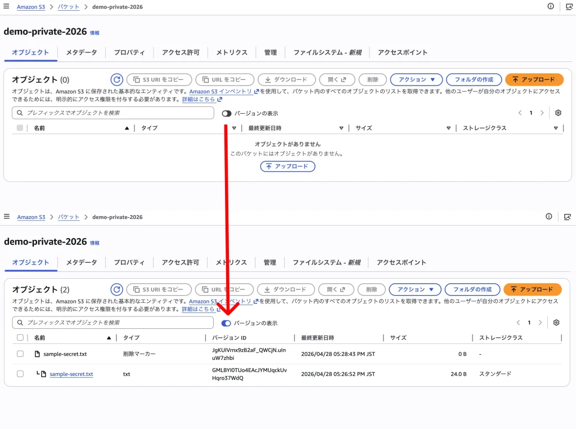Open the underlined sample-secret.txt version link
Viewport: 576px width, 429px height.
pos(71,374)
